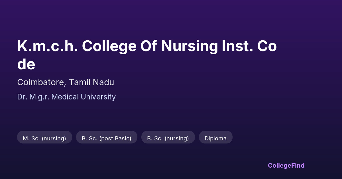Open Dr. M.g.r. Medical University link
The image size is (342, 179).
[x=66, y=97]
